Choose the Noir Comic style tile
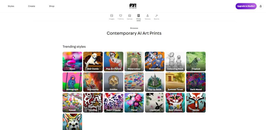 93,61
